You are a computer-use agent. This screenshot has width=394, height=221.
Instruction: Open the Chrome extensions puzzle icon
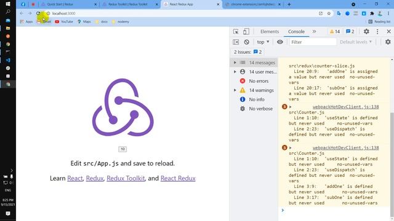pos(372,14)
